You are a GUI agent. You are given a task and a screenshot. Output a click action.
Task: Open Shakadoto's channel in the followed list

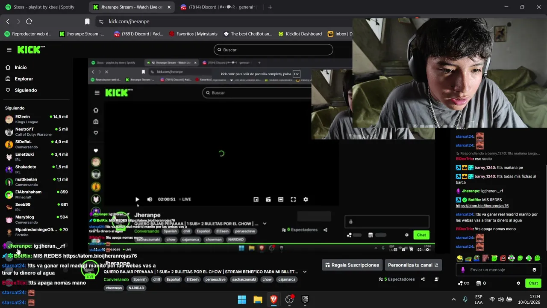coord(36,169)
